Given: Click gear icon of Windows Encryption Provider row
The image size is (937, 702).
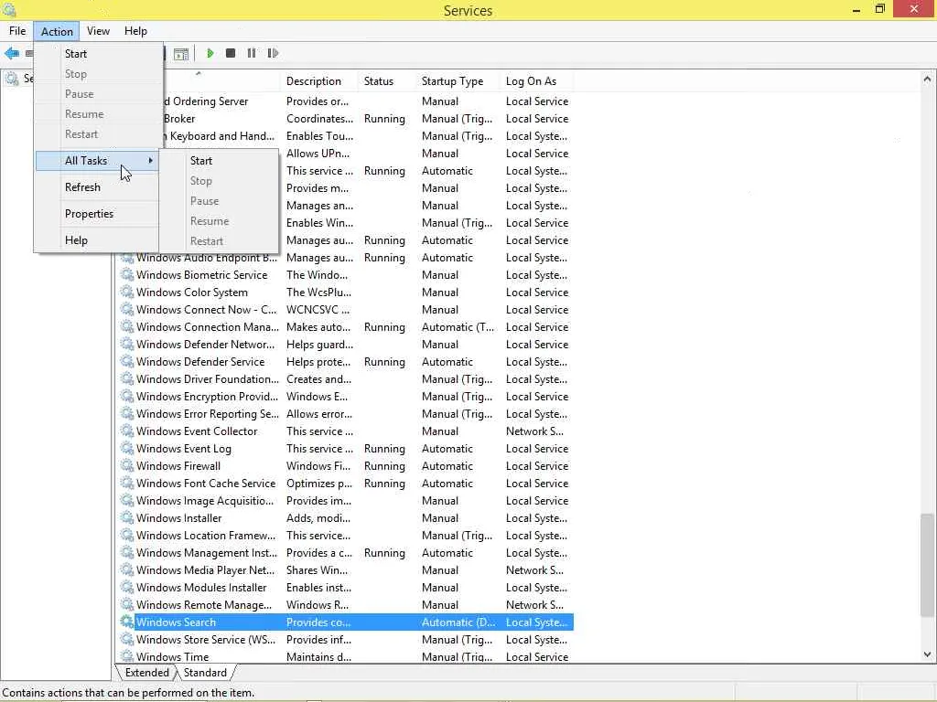Looking at the screenshot, I should coord(126,397).
